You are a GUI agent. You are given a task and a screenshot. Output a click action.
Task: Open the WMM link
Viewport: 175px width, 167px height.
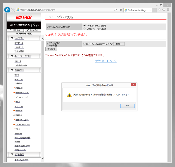[x=17, y=142]
